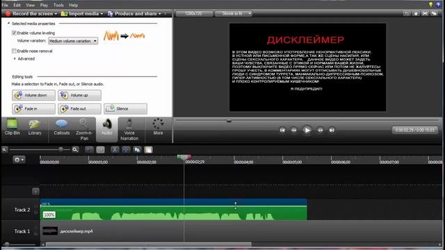Viewport: 445px width, 250px height.
Task: Redo the last timeline edit
Action: 100,150
